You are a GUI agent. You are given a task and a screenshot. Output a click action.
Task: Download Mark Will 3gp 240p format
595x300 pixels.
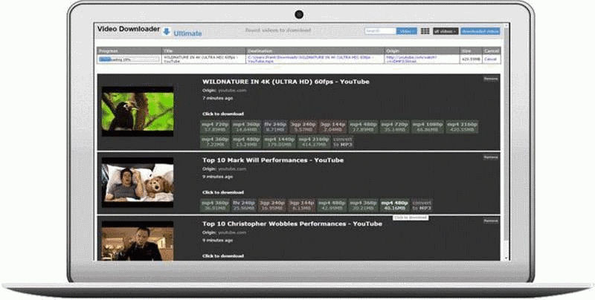tap(272, 206)
